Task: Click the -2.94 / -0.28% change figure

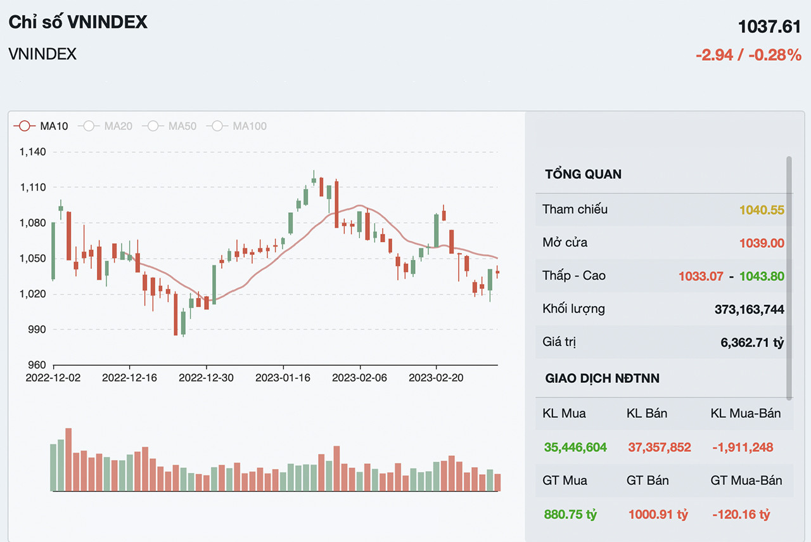Action: pyautogui.click(x=748, y=55)
